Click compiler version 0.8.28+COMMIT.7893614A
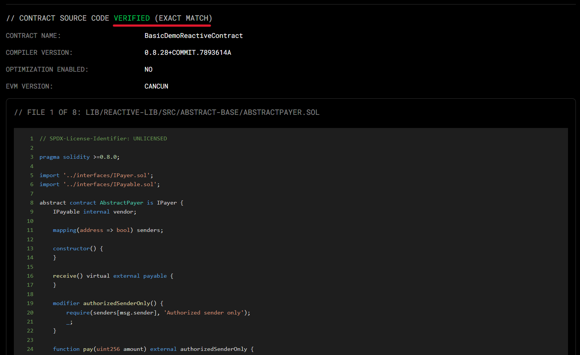 point(188,53)
